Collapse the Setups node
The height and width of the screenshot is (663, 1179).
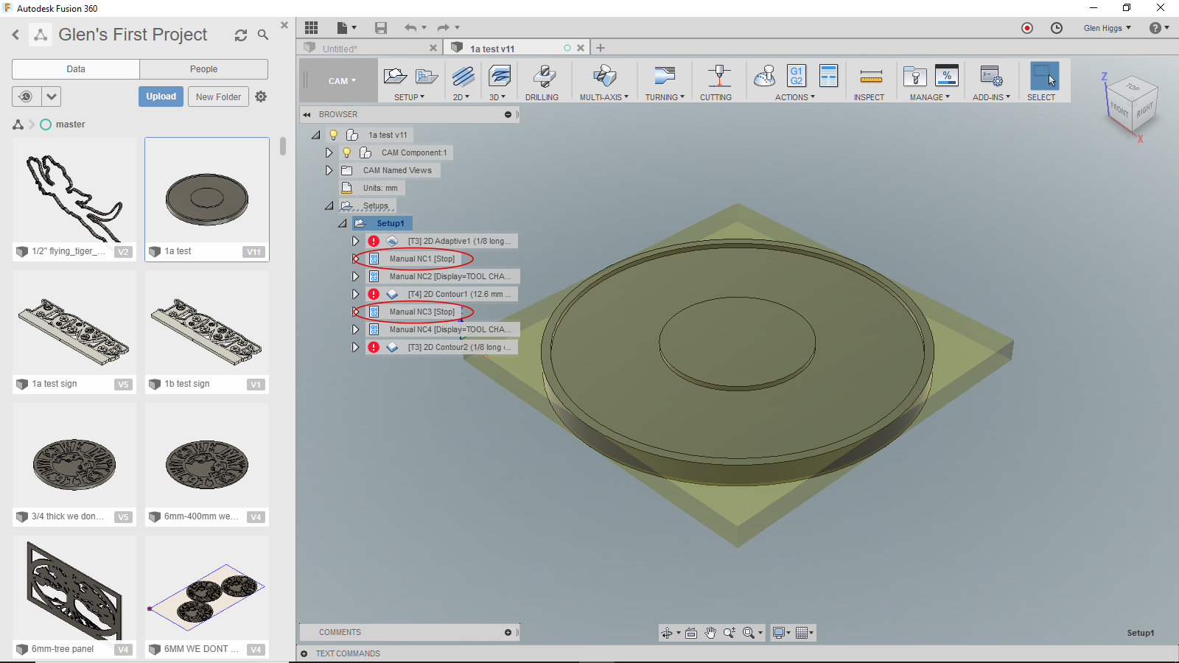[329, 206]
